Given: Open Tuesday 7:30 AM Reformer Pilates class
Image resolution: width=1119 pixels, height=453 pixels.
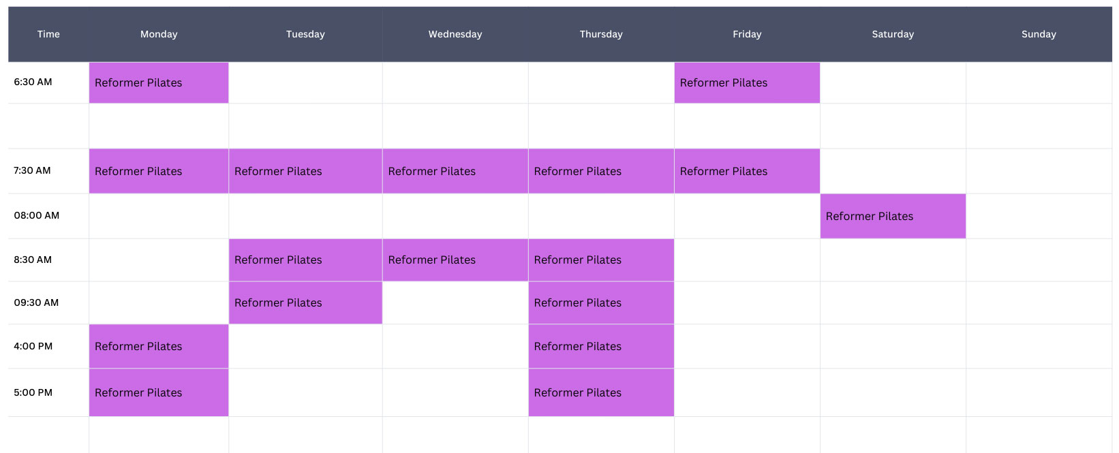Looking at the screenshot, I should 305,172.
